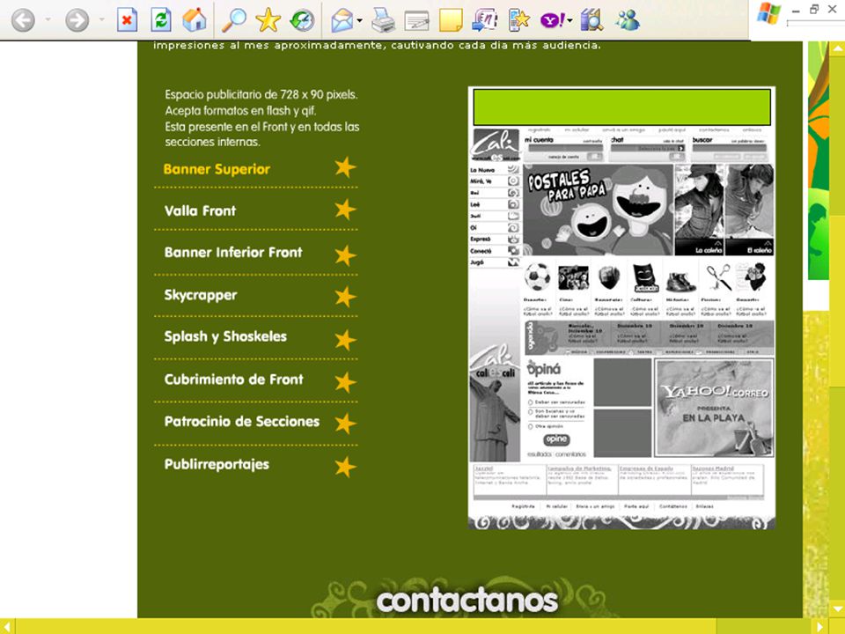
Task: Open the Yahoo! toolbar icon
Action: point(553,20)
